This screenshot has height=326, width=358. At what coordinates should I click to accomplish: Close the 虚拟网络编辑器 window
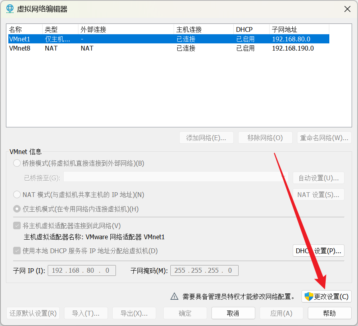(347, 9)
